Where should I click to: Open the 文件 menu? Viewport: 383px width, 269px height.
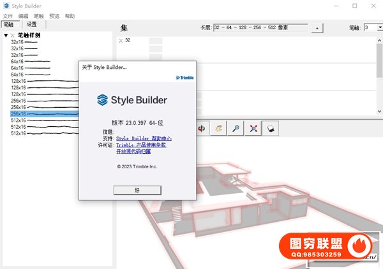click(8, 15)
